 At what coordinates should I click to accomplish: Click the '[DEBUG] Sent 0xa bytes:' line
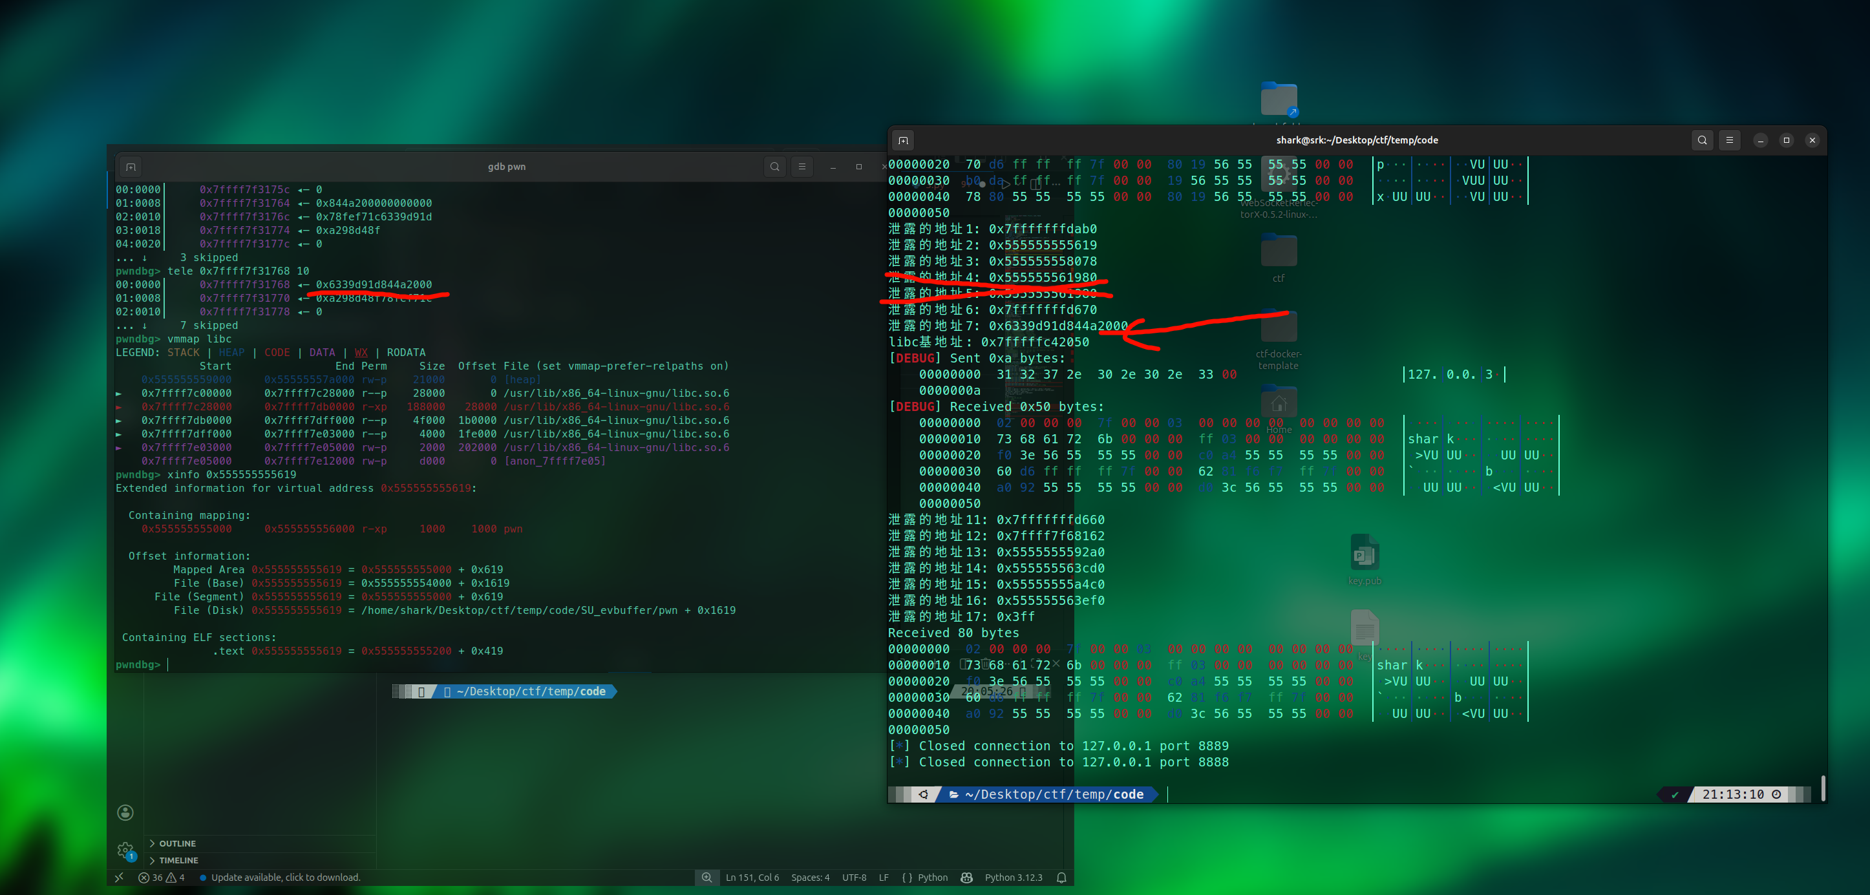[x=977, y=359]
